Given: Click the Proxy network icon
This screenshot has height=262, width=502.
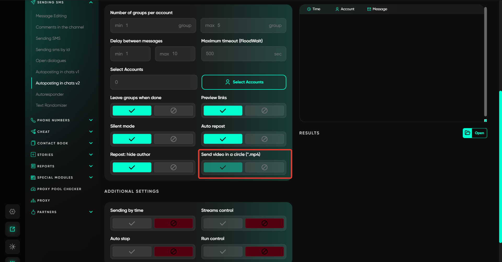Looking at the screenshot, I should pos(33,201).
